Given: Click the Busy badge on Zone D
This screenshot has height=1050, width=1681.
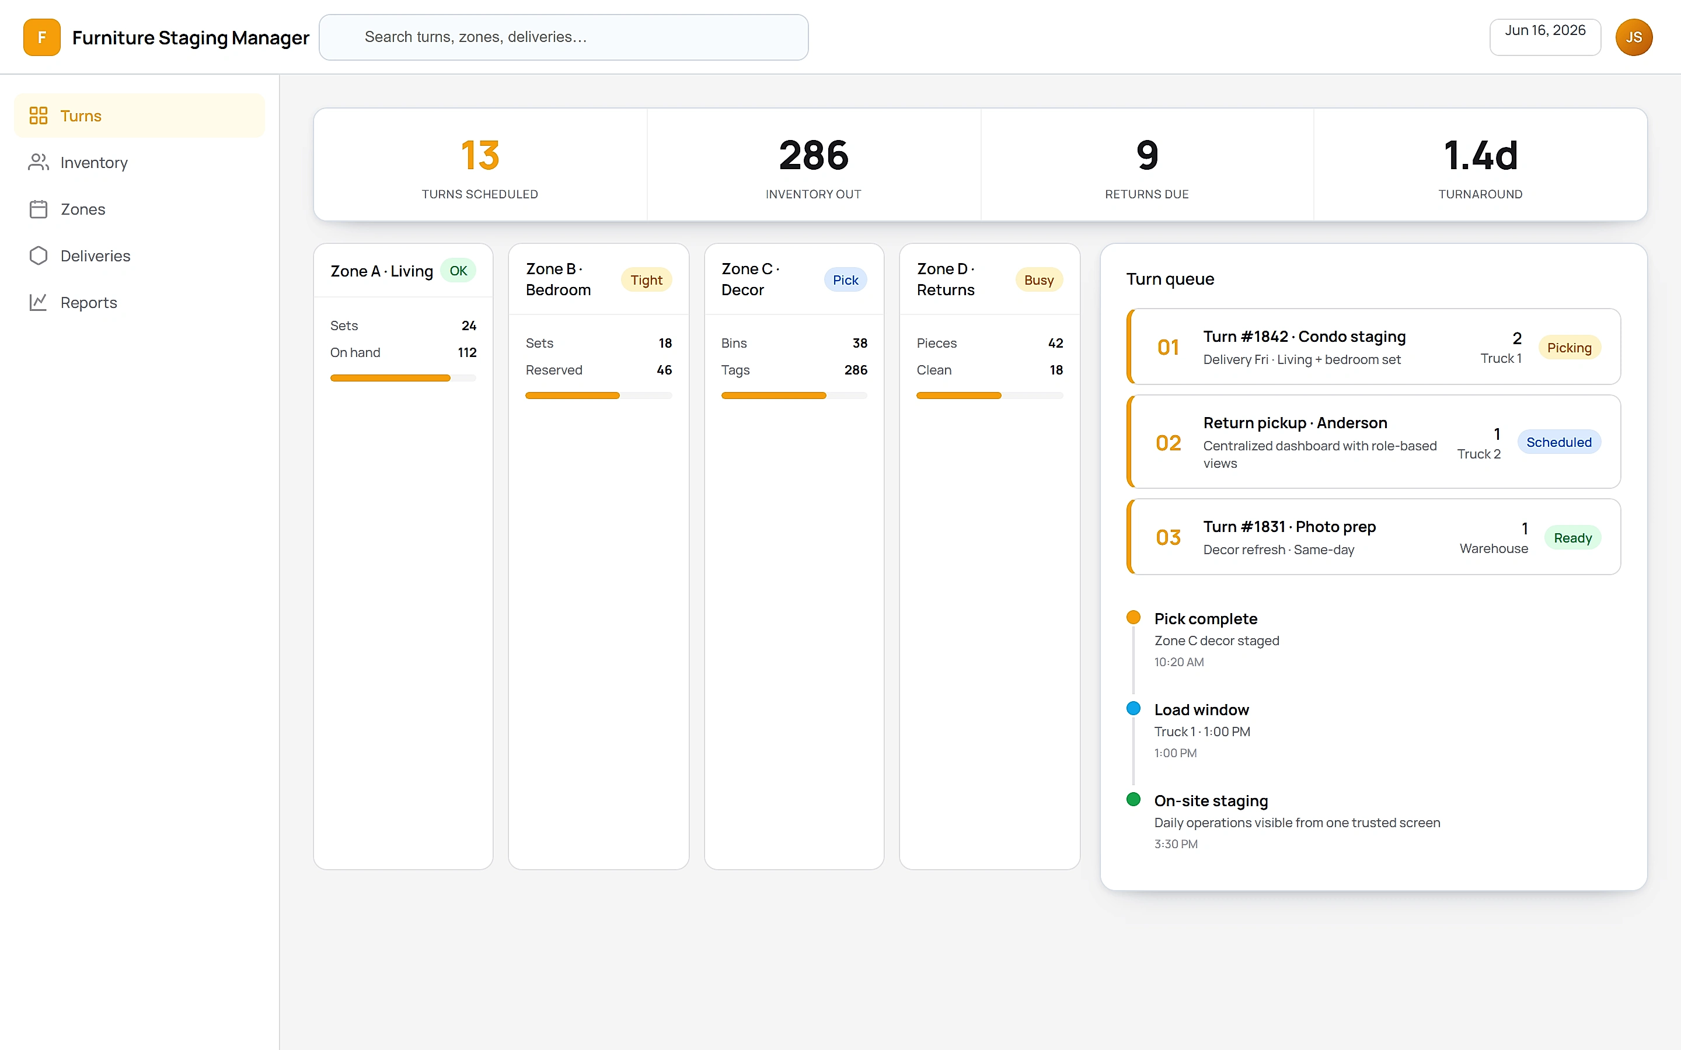Looking at the screenshot, I should [x=1038, y=280].
